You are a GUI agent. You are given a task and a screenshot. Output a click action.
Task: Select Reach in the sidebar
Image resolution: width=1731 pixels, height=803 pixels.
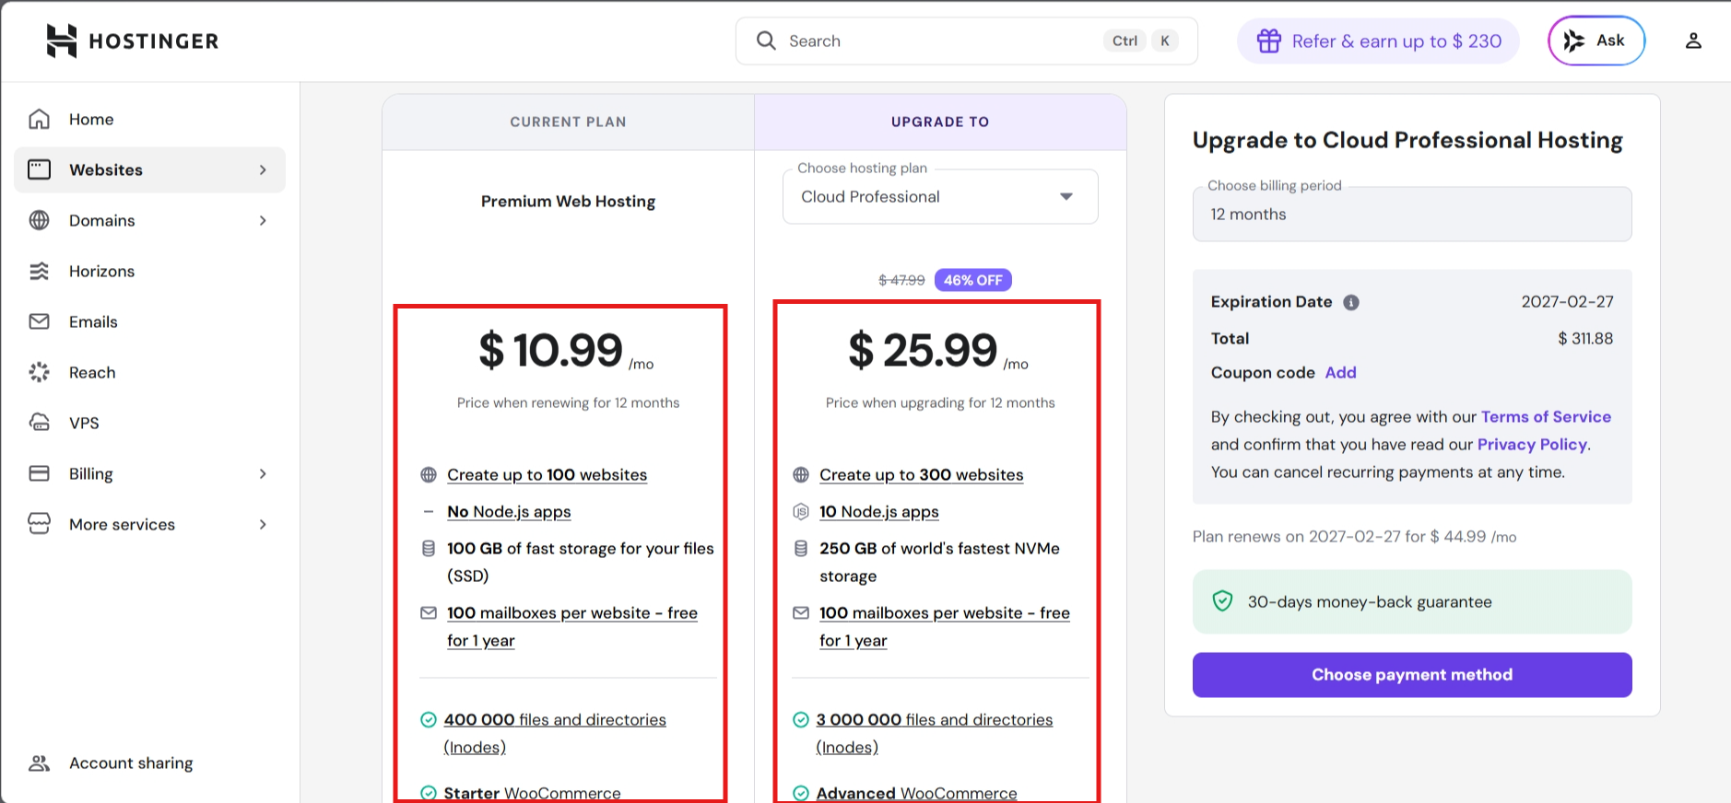149,372
